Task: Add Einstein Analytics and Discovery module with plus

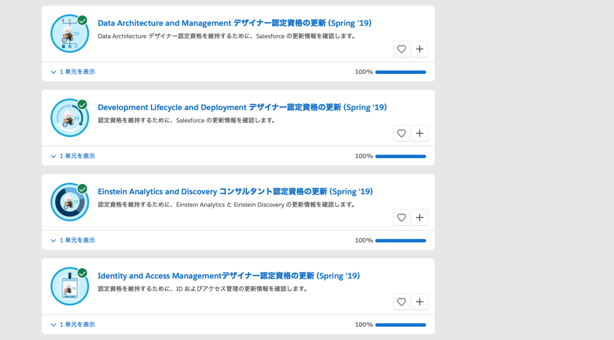Action: pos(420,217)
